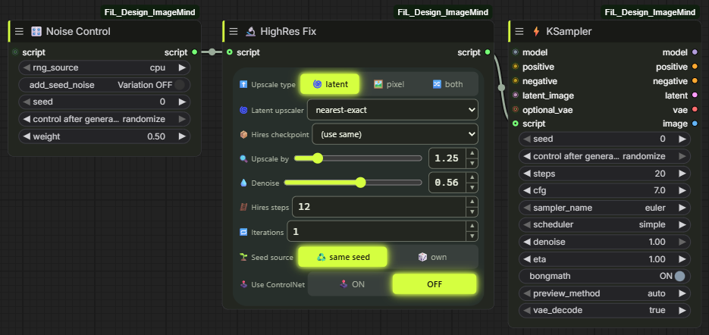The height and width of the screenshot is (335, 709).
Task: Click FiL_Design_ImageMind badge above Noise Control
Action: click(x=150, y=12)
